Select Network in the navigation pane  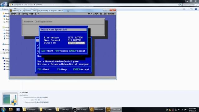[x=6, y=58]
